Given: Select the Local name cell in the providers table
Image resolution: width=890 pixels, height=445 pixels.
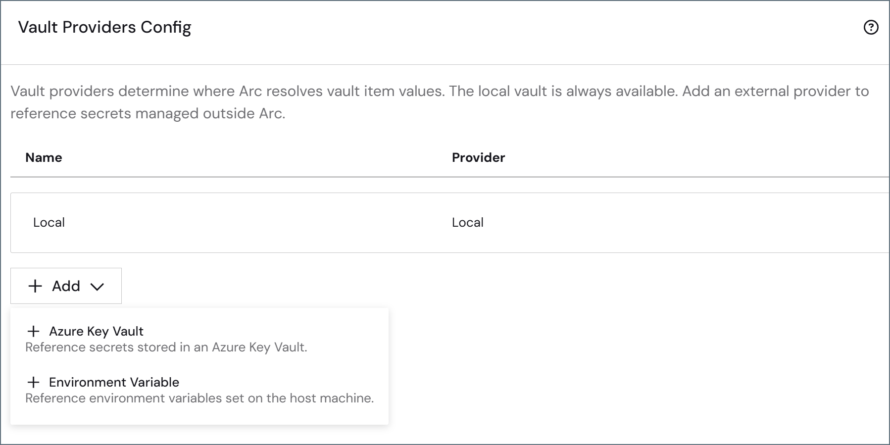Looking at the screenshot, I should [x=49, y=222].
